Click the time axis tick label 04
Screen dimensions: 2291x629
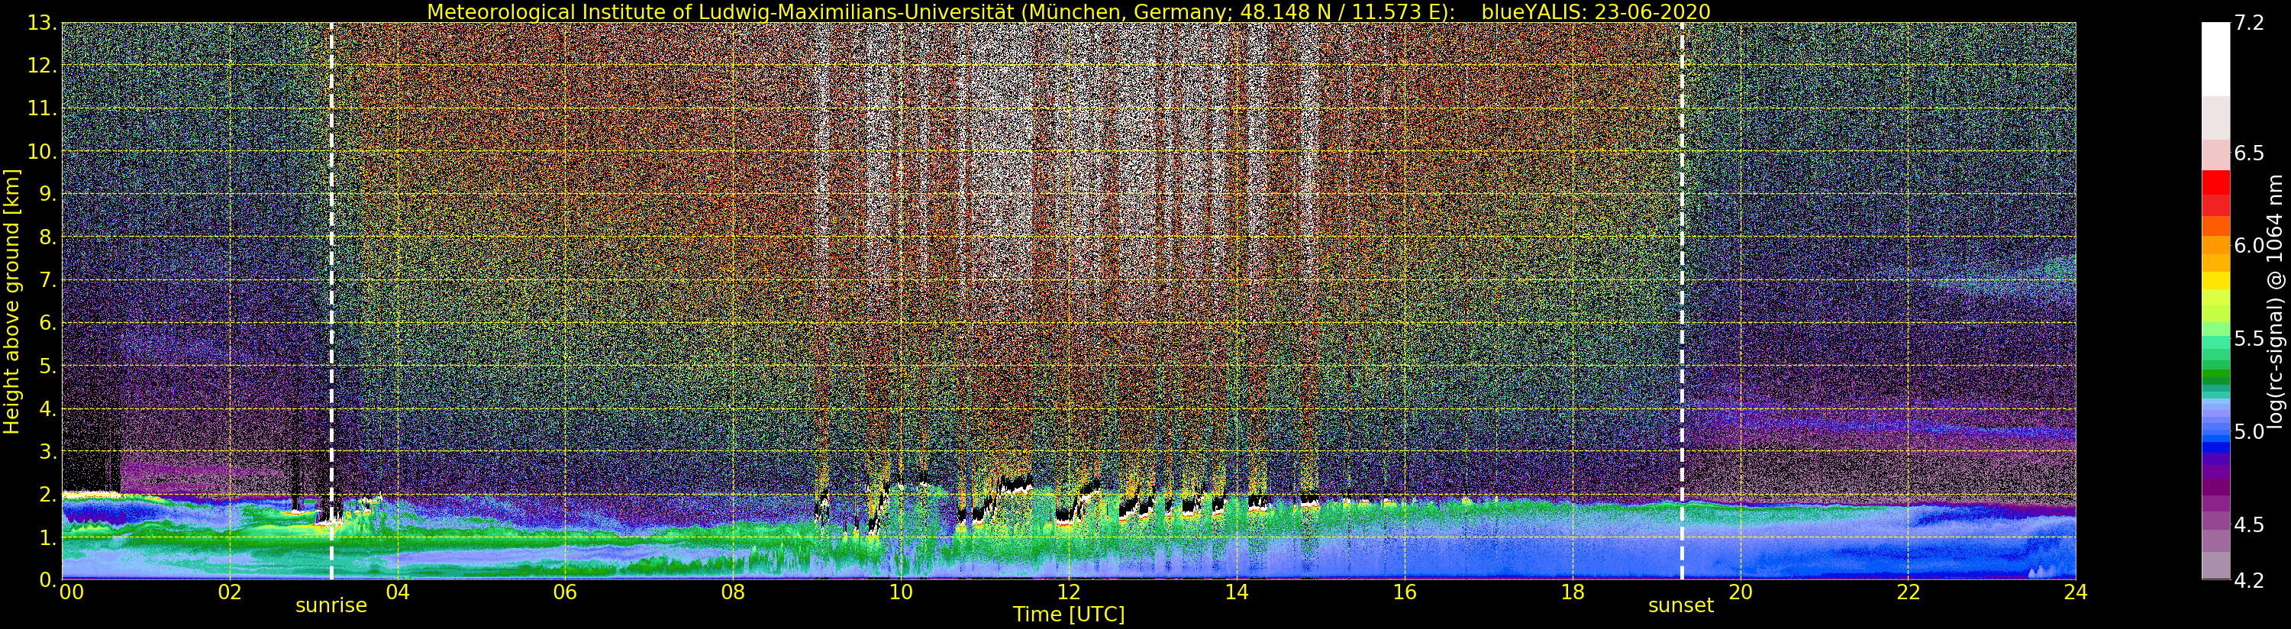(398, 592)
